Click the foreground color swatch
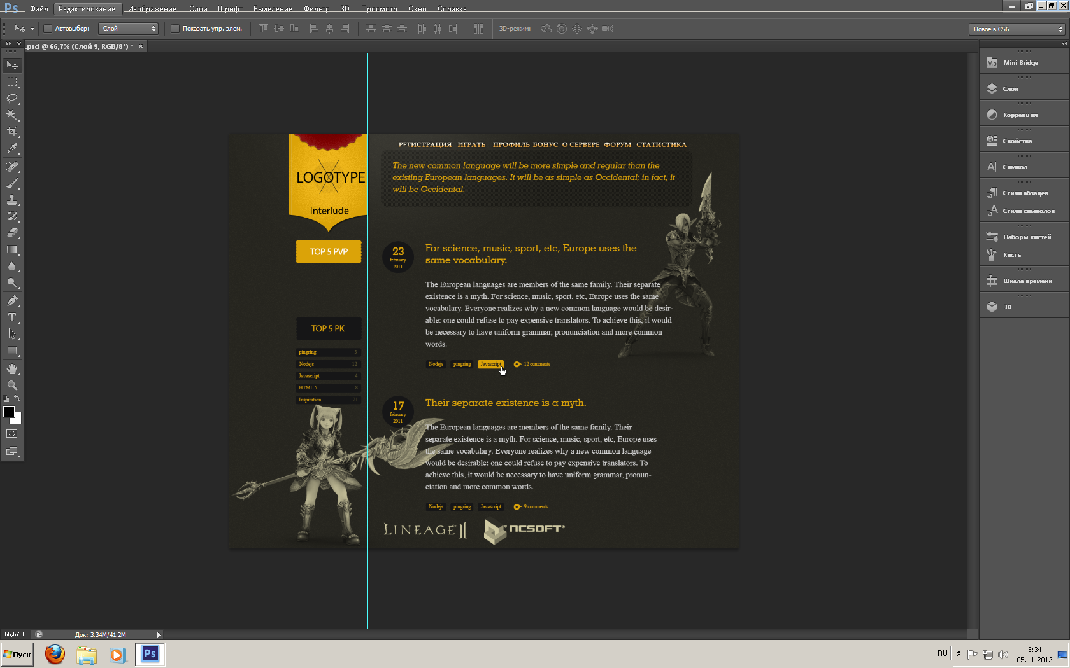 [9, 412]
